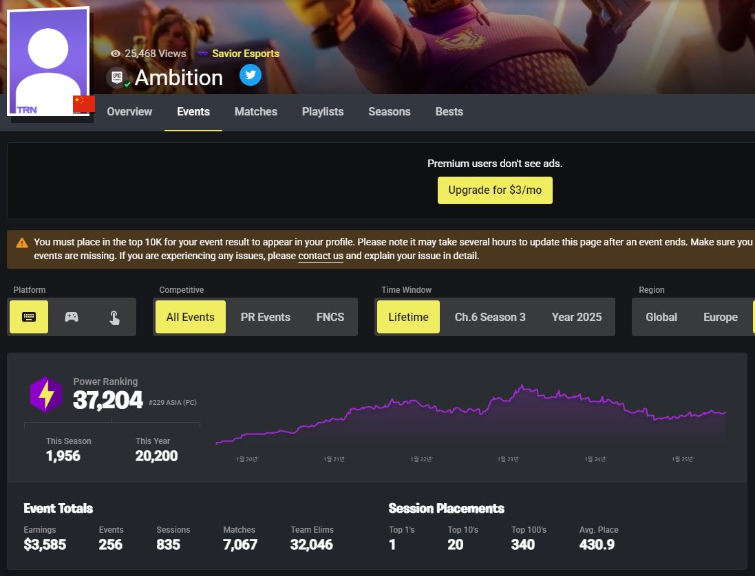The height and width of the screenshot is (576, 755).
Task: Click the Earnings total $3,585
Action: 45,545
